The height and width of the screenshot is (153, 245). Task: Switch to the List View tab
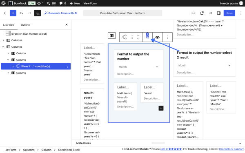9,24
